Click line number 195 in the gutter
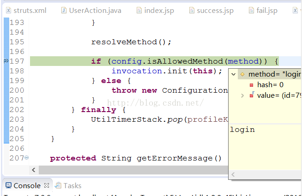 (17, 42)
